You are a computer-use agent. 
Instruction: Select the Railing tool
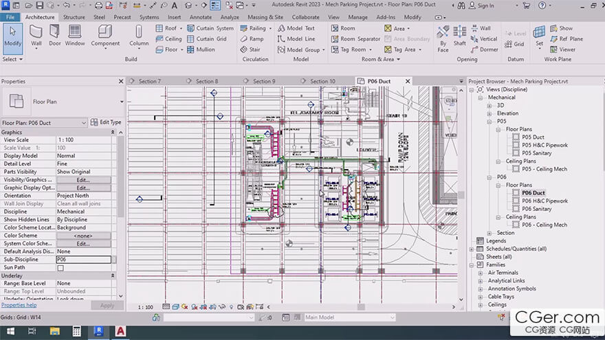[x=256, y=28]
